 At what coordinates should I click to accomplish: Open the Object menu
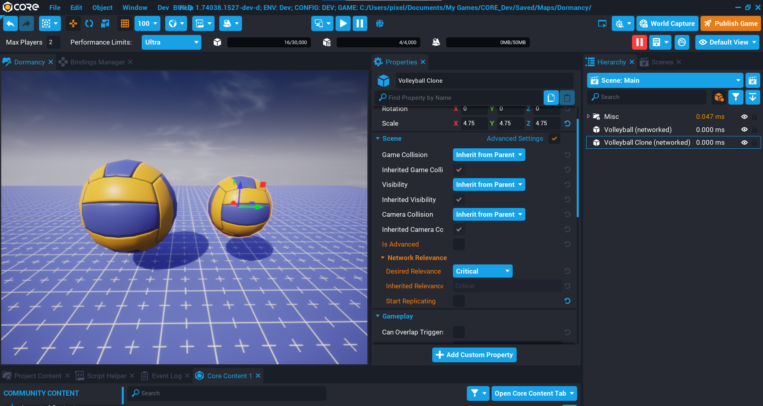click(x=102, y=8)
